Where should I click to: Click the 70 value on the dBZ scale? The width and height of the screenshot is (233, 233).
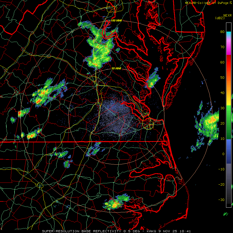[x=222, y=47]
